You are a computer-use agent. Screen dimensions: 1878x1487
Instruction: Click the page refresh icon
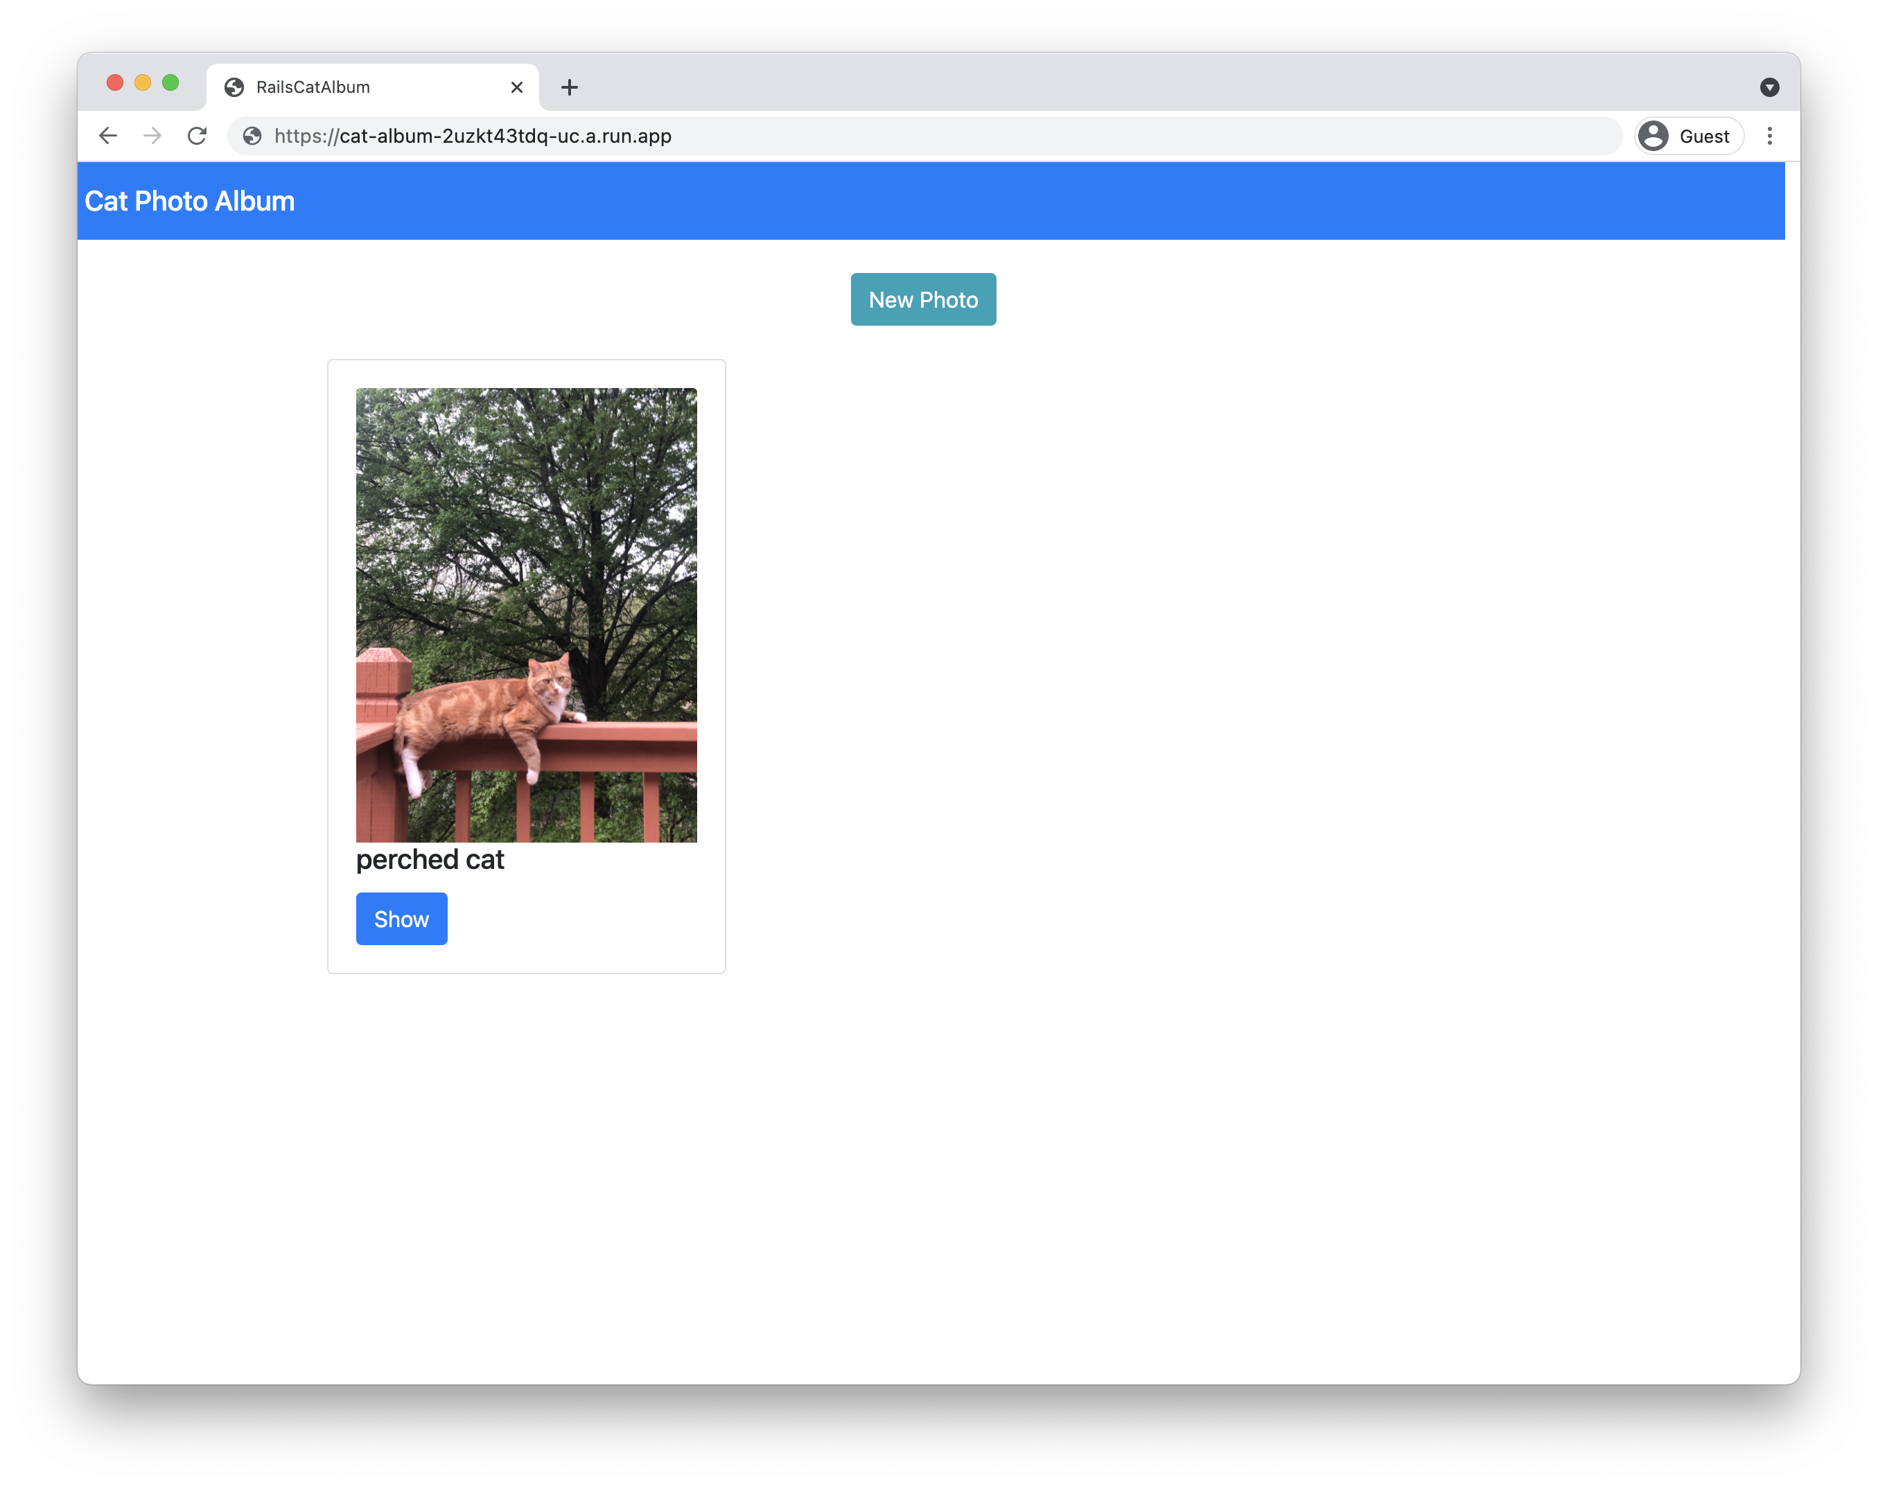(198, 136)
